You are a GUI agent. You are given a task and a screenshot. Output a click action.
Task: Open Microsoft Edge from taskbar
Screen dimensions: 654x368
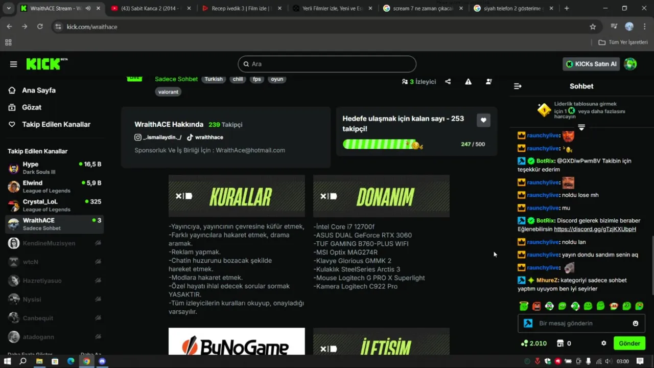(x=71, y=361)
